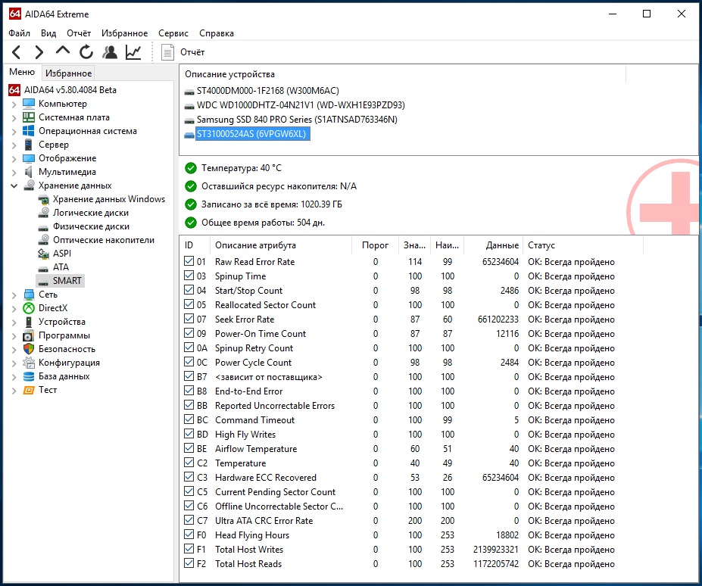Go forward with the right arrow toolbar icon

click(x=39, y=52)
